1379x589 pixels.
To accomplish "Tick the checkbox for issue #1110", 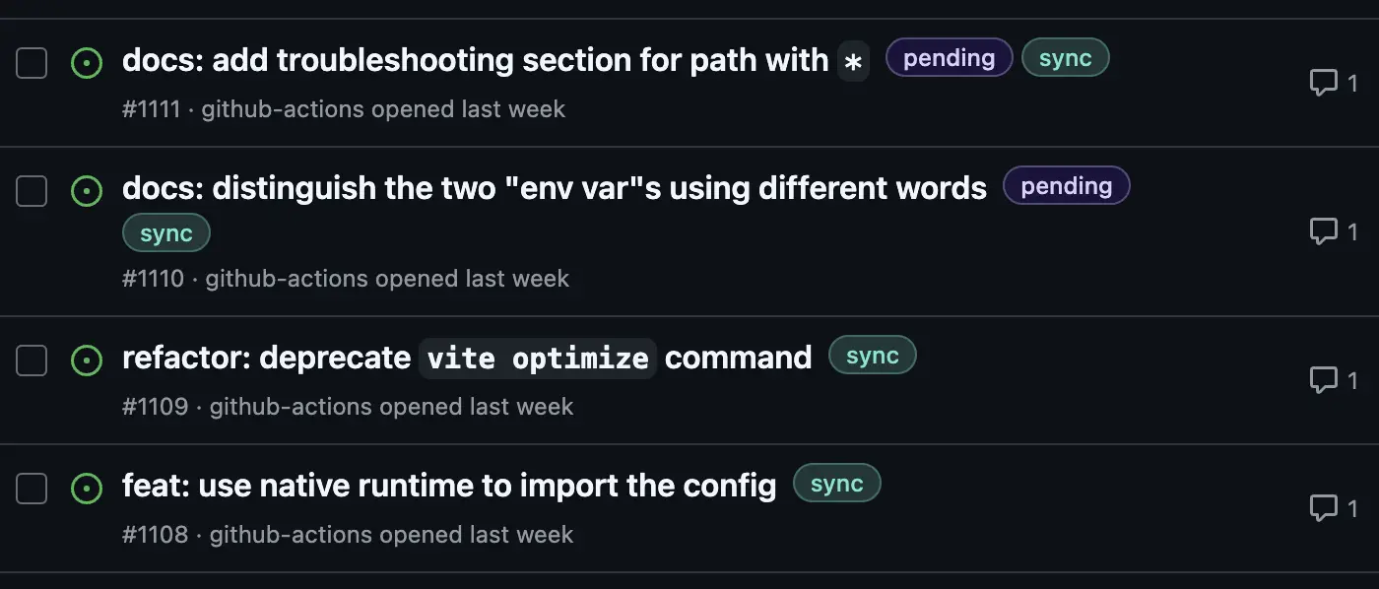I will pyautogui.click(x=32, y=191).
